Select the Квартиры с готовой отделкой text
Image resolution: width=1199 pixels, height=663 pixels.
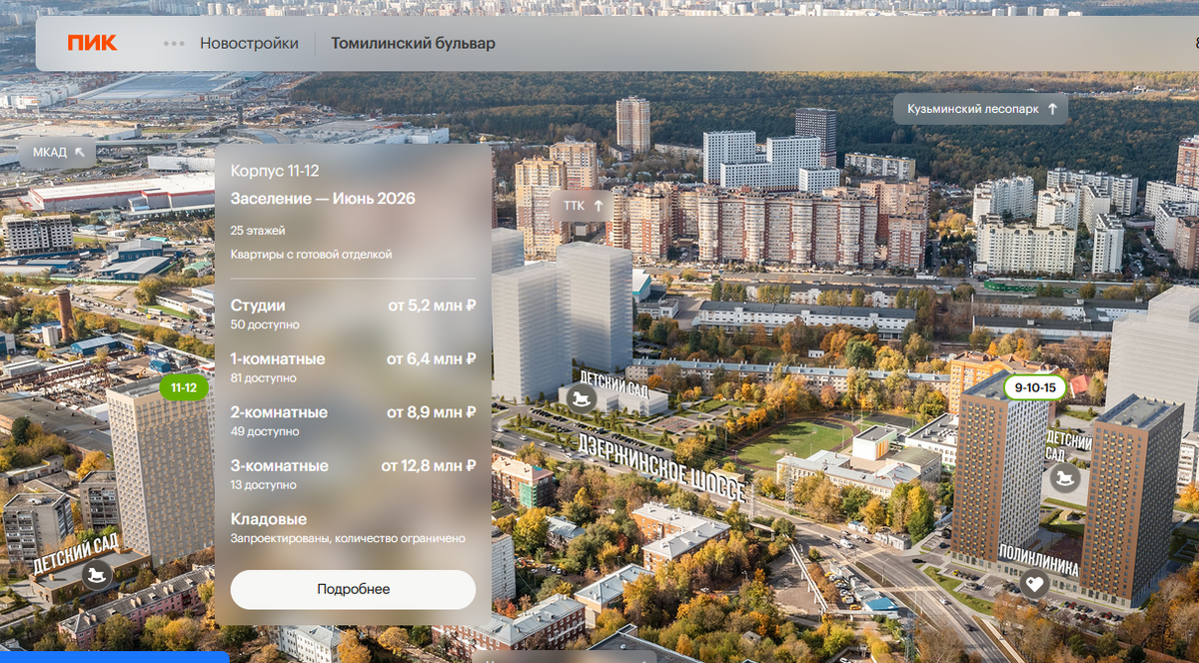(311, 255)
